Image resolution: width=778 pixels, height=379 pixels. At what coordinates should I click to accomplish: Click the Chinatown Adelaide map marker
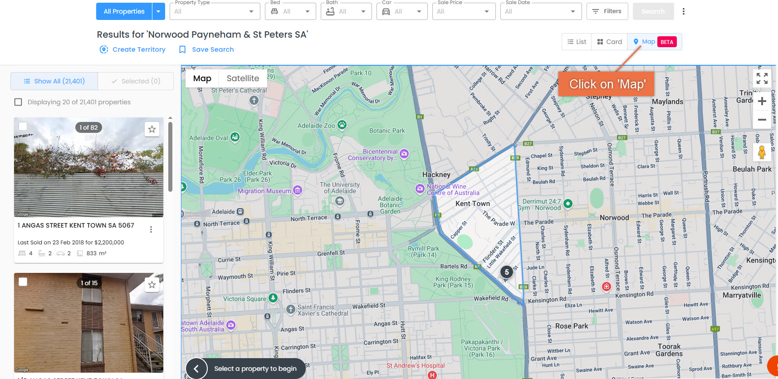(231, 325)
